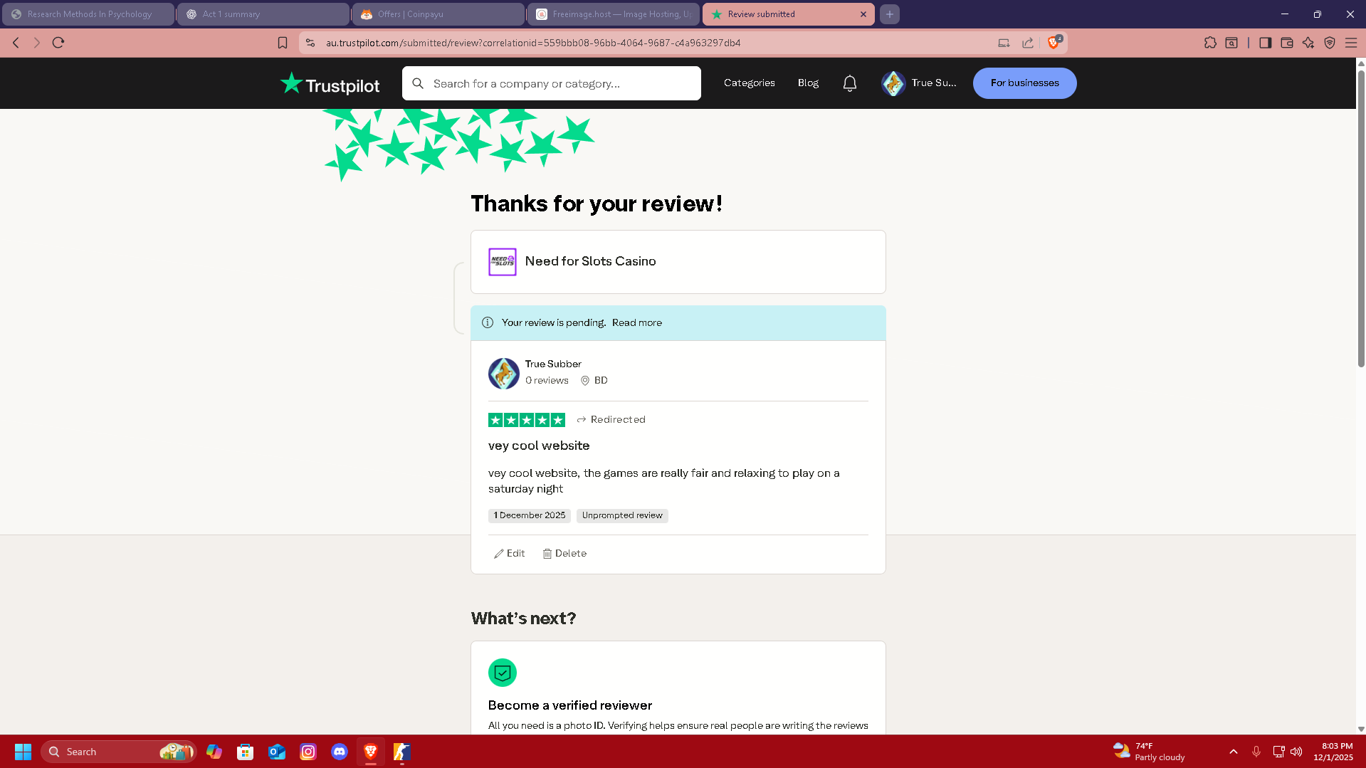1366x768 pixels.
Task: Click the Need for Slots Casino logo
Action: pyautogui.click(x=503, y=262)
